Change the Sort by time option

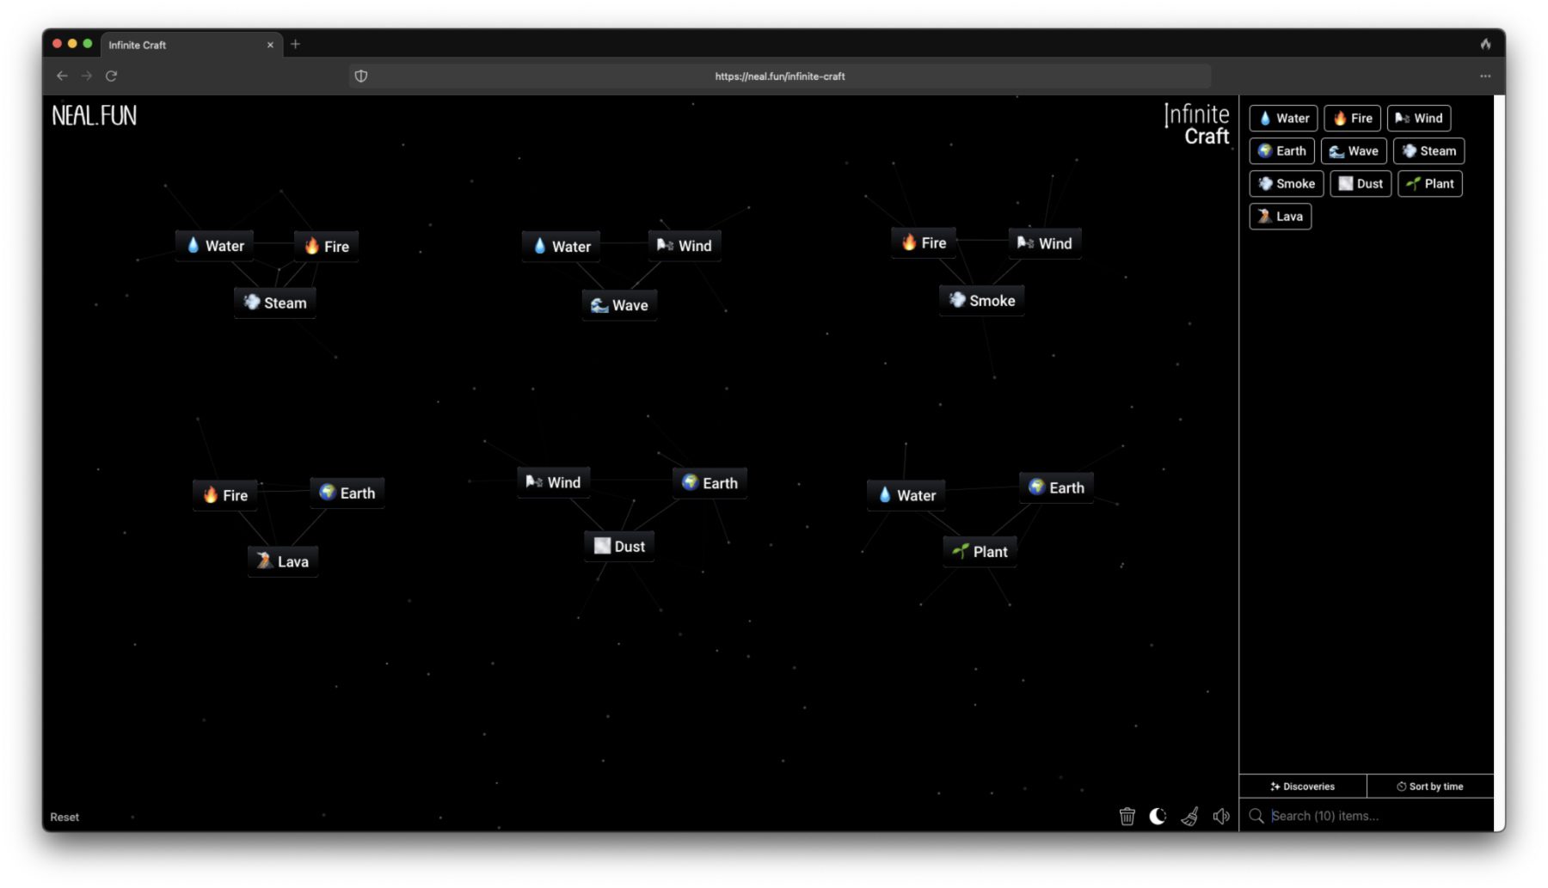[x=1429, y=787]
